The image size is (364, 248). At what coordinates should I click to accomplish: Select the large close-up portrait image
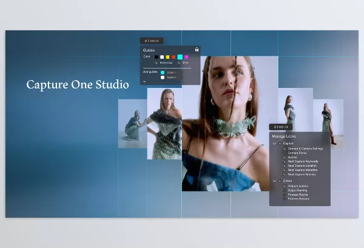pos(230,124)
